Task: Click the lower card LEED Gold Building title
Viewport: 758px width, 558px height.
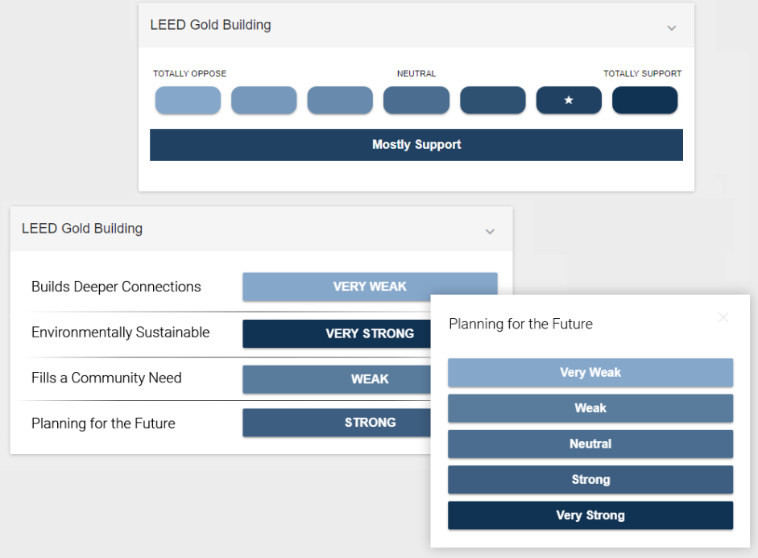Action: [81, 228]
